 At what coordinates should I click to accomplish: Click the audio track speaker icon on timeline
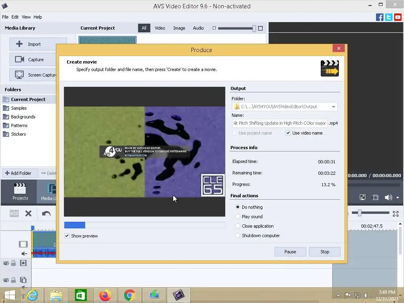24,254
